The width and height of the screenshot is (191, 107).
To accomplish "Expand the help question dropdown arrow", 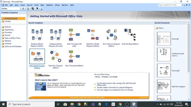I will pos(182,5).
